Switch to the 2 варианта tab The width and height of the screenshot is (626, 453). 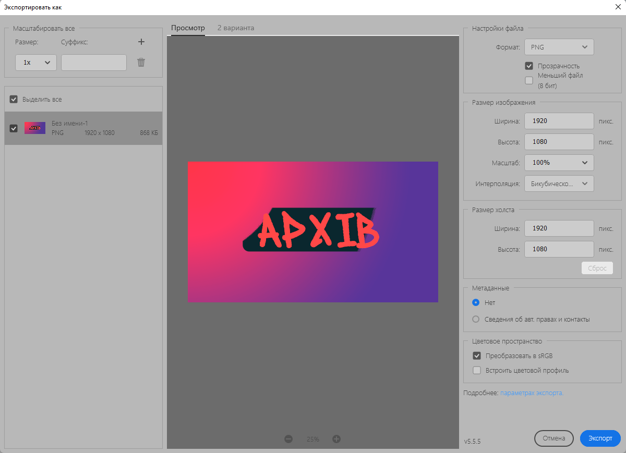click(236, 28)
